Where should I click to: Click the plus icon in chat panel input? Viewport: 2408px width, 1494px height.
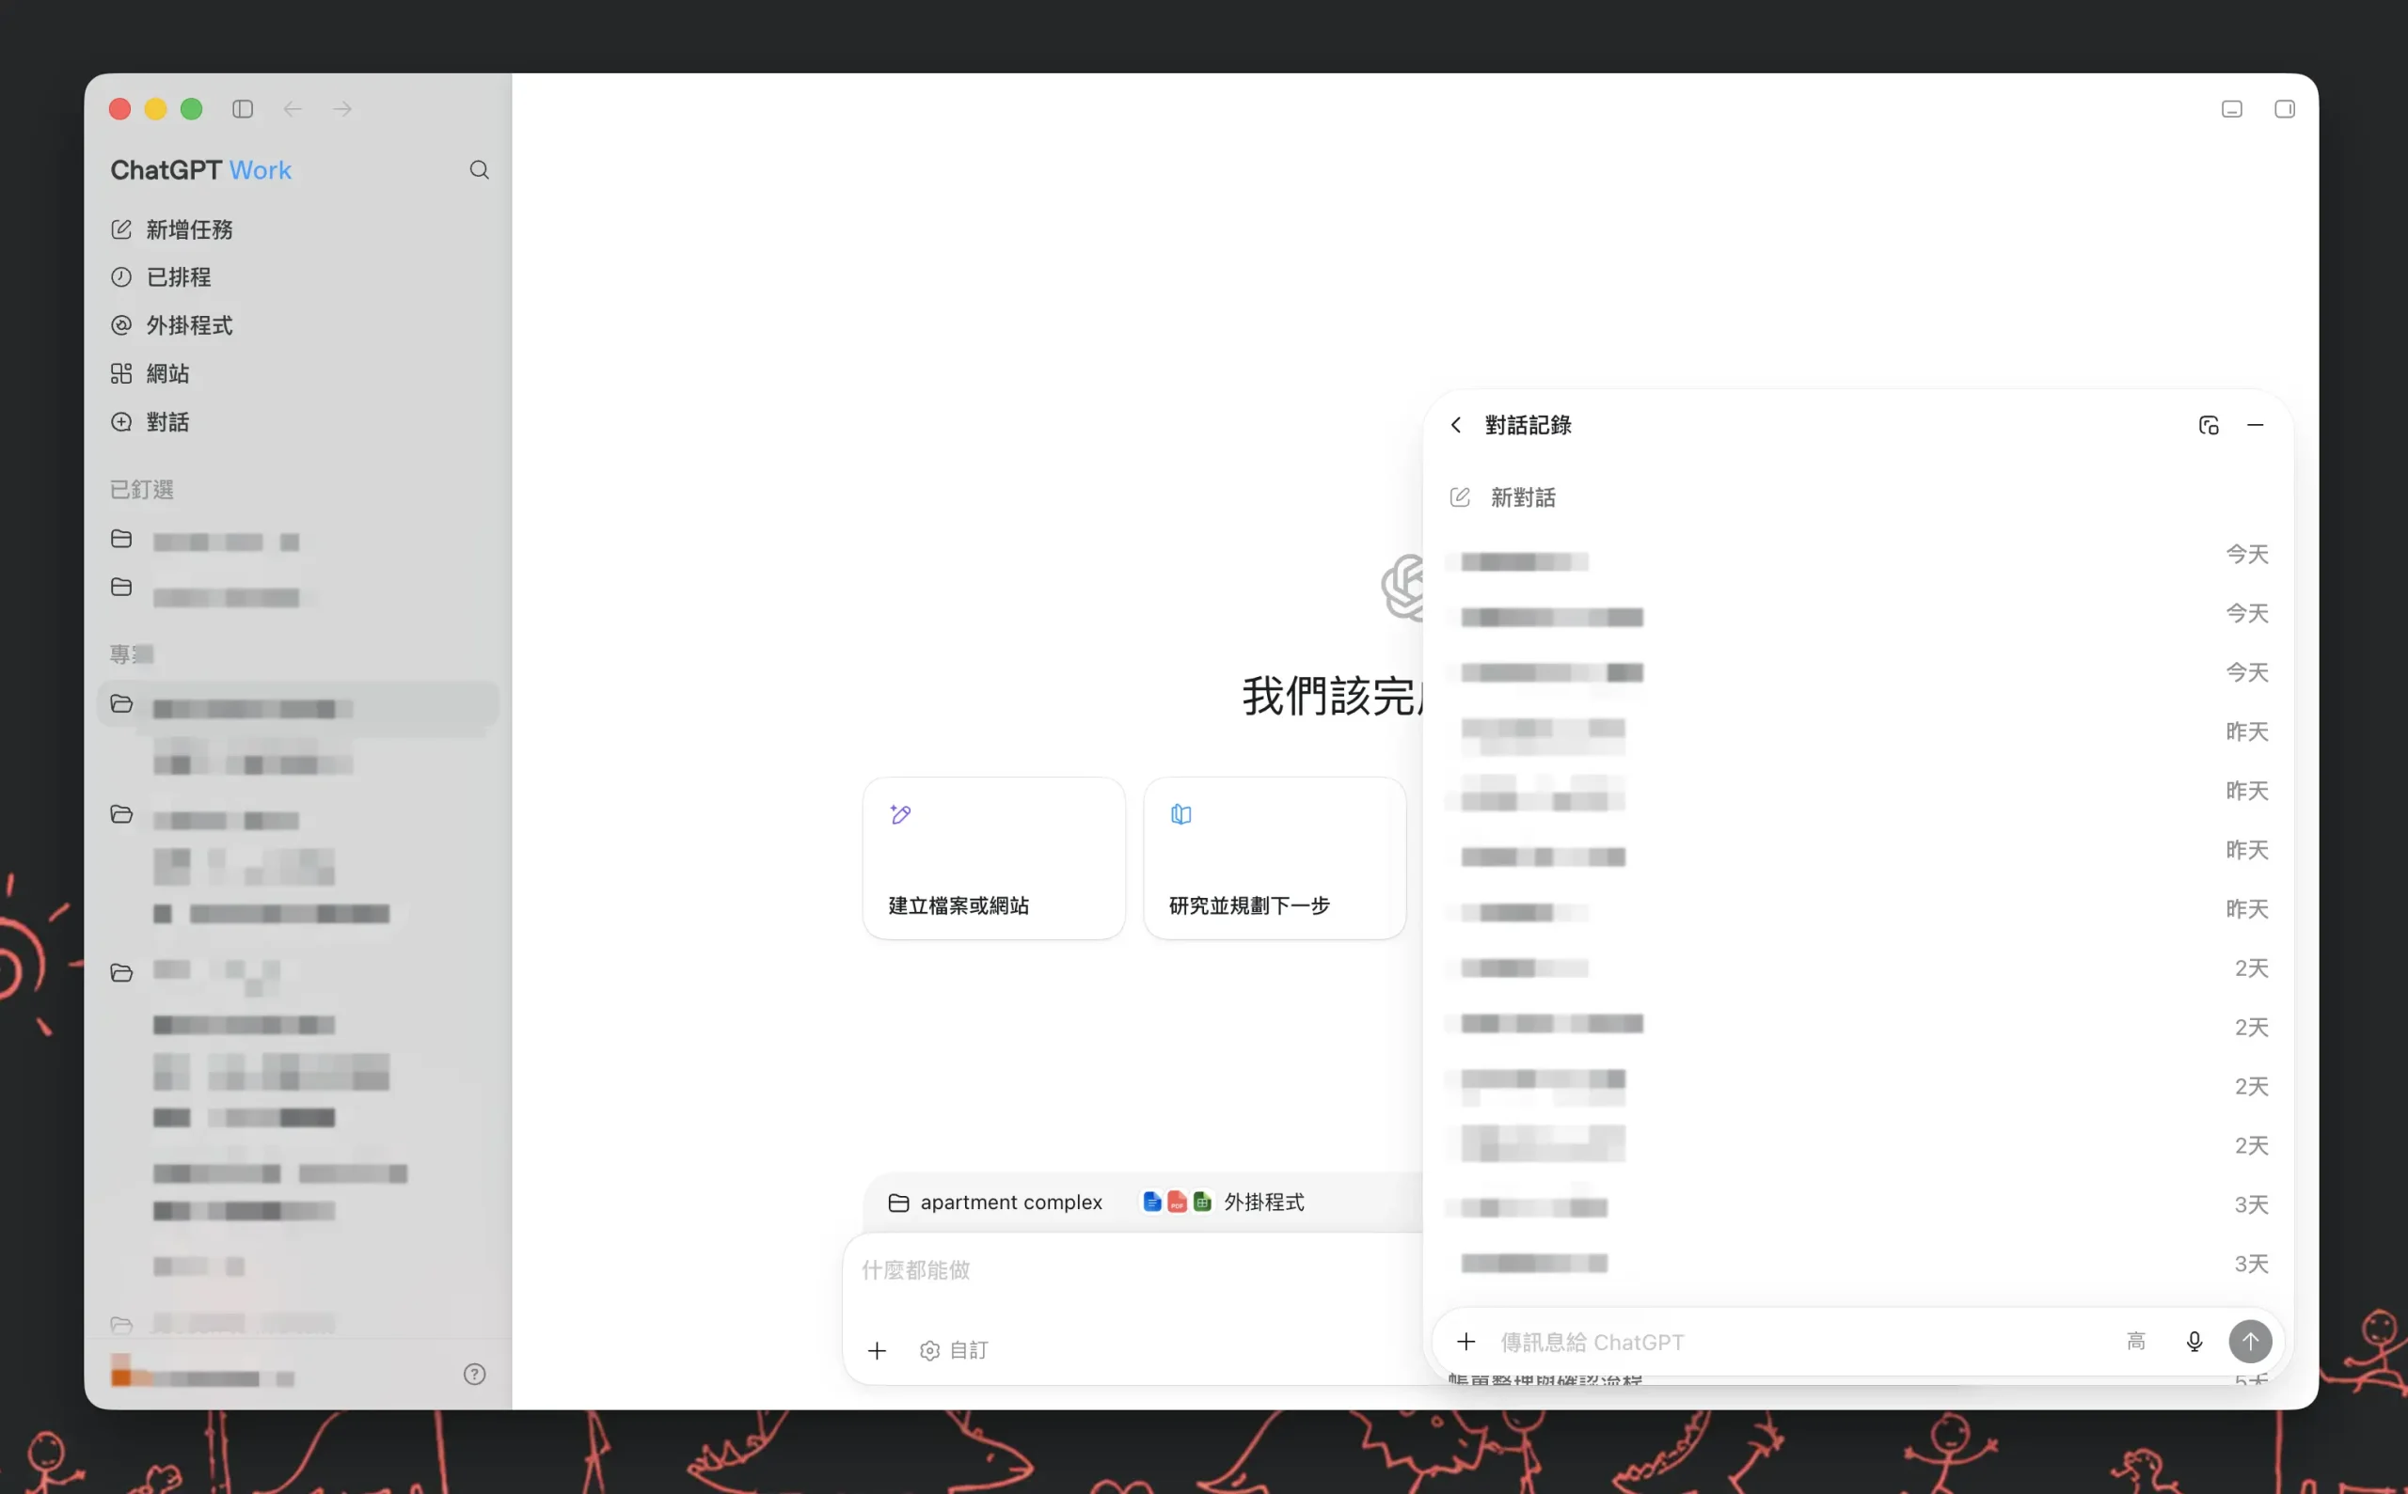(x=1465, y=1341)
